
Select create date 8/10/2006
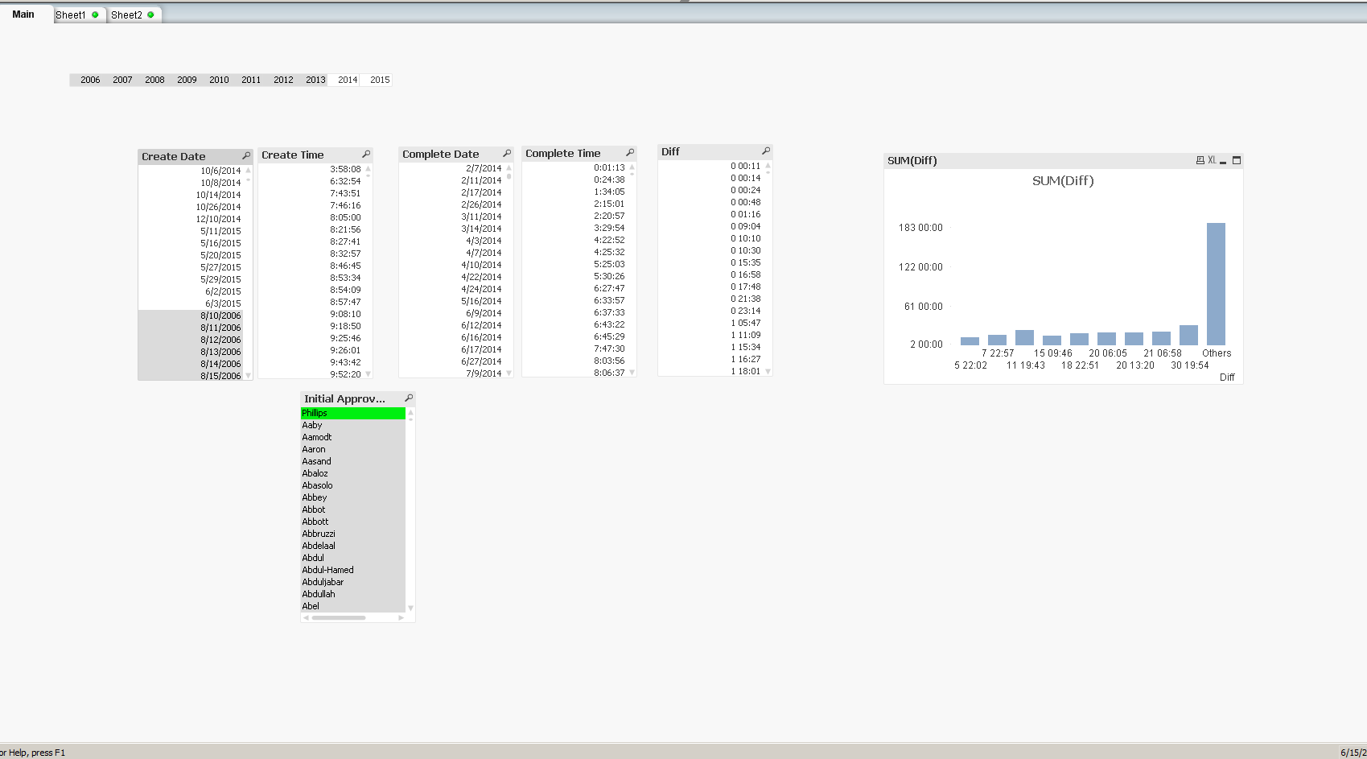[191, 316]
